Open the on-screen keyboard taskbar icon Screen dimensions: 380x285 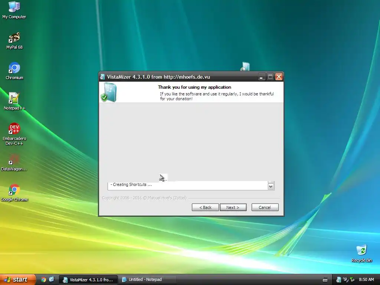[x=325, y=280]
